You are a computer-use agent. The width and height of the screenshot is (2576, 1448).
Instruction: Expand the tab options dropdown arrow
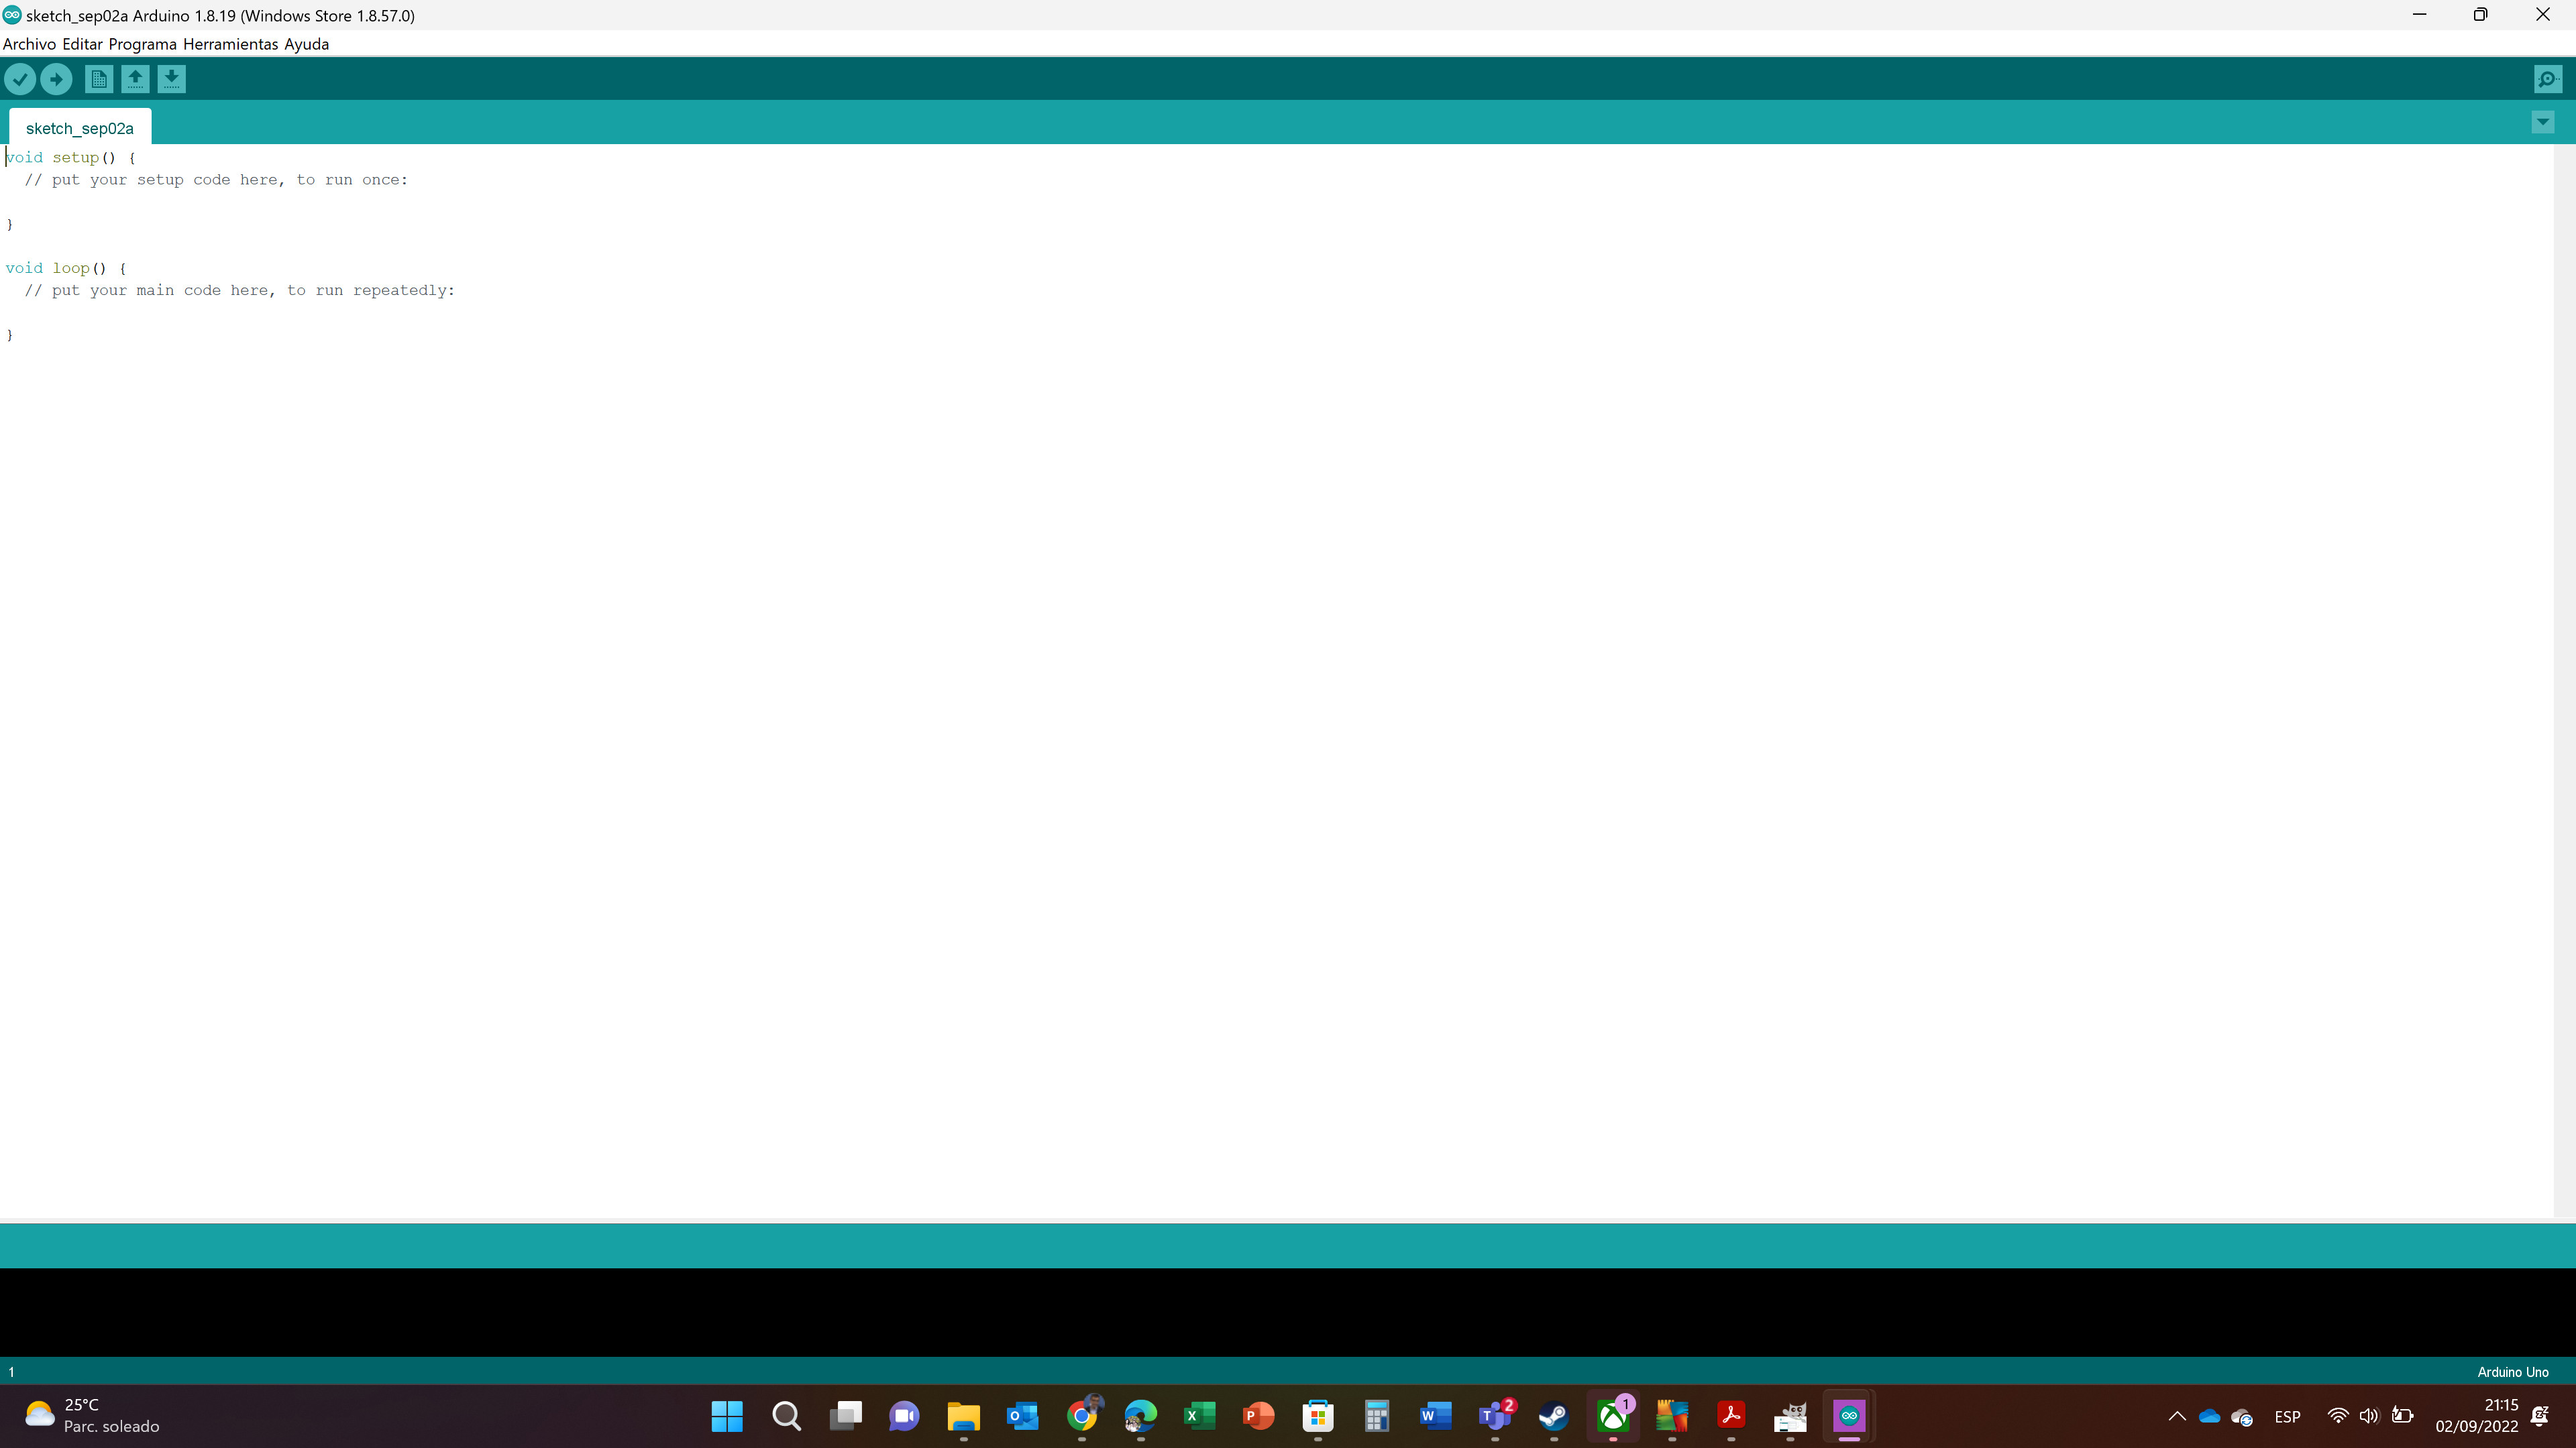point(2543,122)
